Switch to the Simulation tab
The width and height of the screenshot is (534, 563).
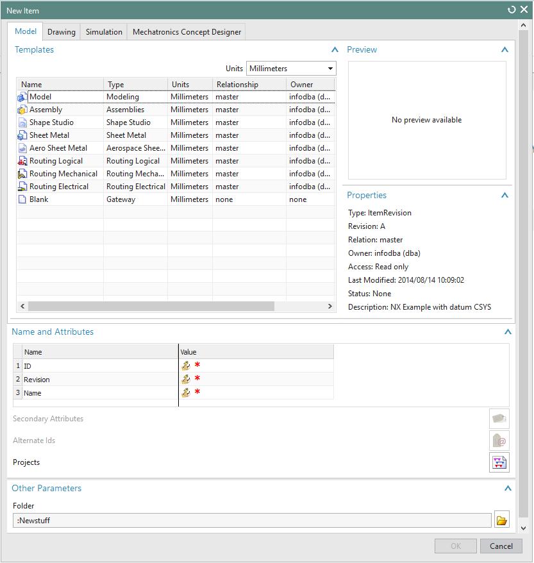(104, 32)
